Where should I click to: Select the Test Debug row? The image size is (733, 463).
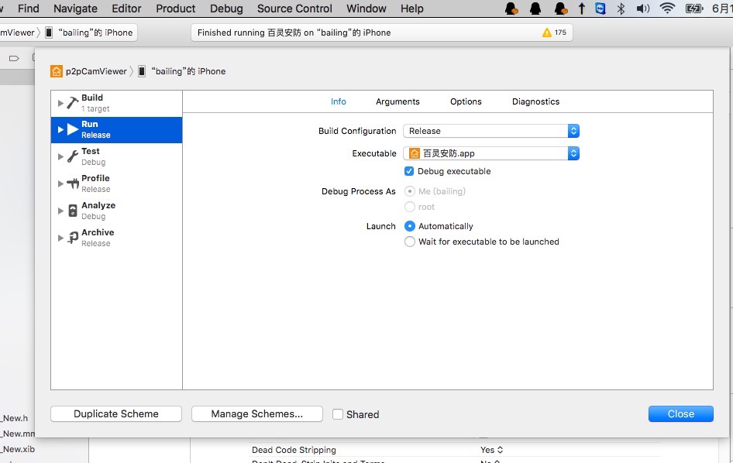(x=116, y=156)
